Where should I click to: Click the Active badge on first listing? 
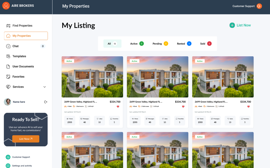pos(69,61)
